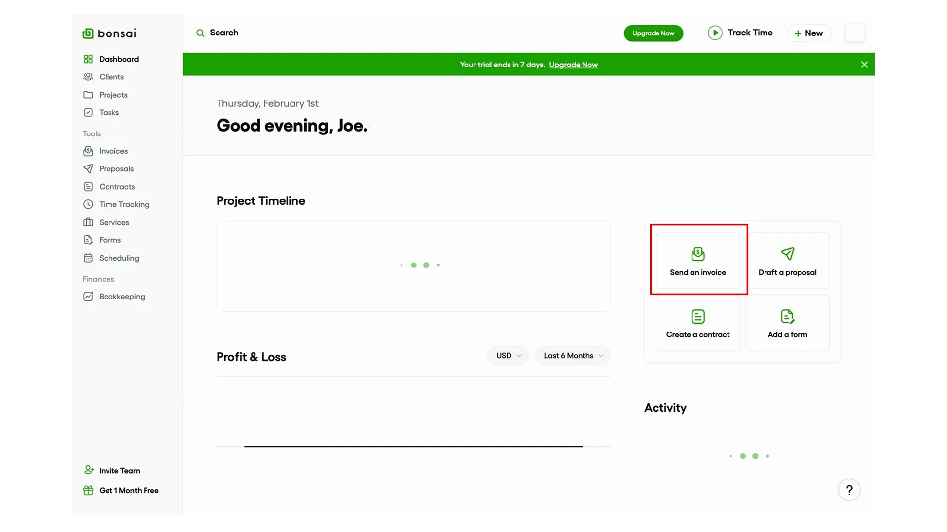Viewport: 947px width, 532px height.
Task: Click the Search field
Action: click(x=224, y=33)
